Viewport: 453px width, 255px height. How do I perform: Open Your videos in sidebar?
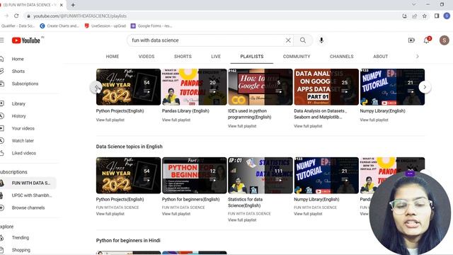(23, 128)
